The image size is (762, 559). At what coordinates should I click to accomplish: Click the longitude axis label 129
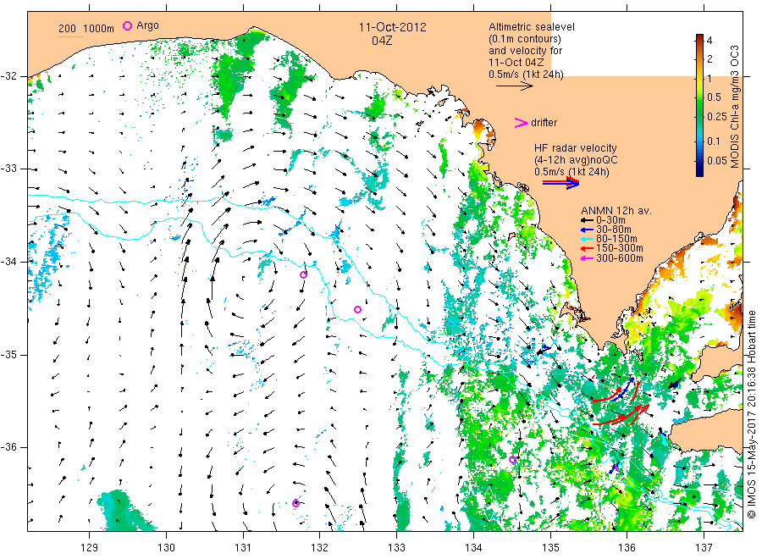pos(89,548)
